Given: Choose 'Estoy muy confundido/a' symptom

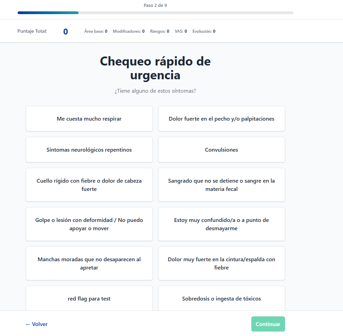Looking at the screenshot, I should click(x=221, y=224).
